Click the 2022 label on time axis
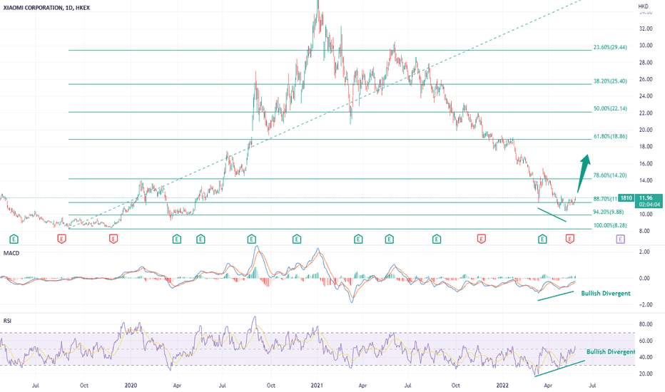This screenshot has height=392, width=665. [x=502, y=386]
